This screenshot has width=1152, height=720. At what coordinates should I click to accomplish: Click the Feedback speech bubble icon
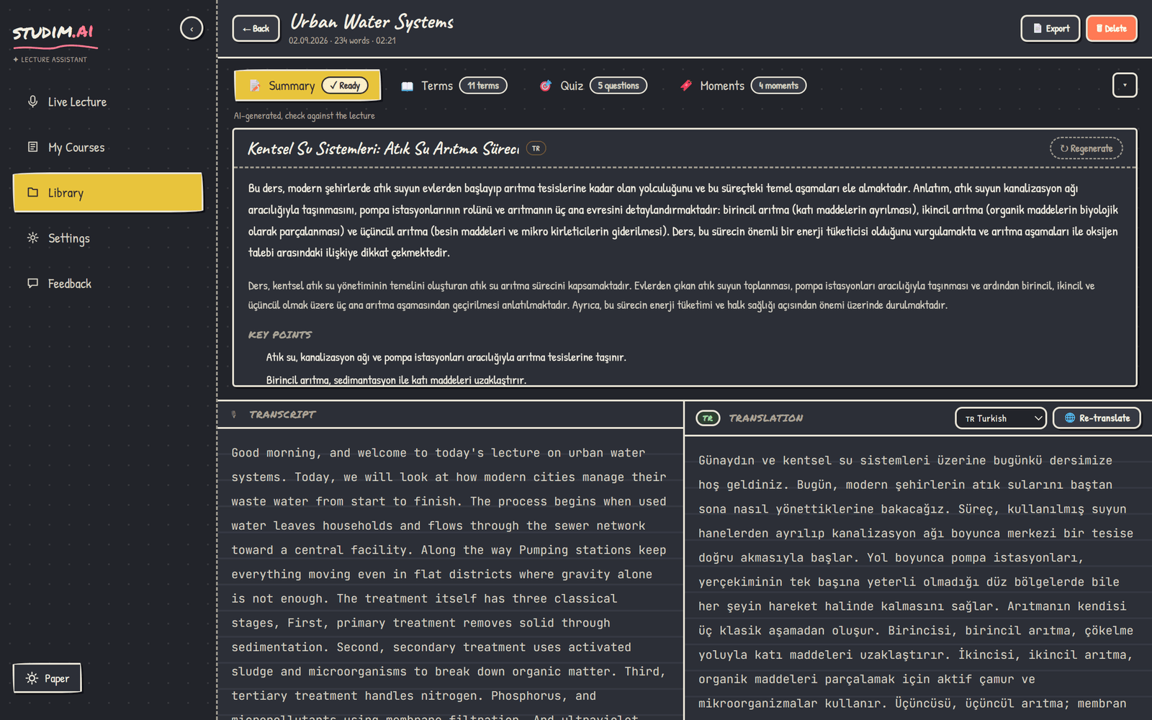pos(32,283)
